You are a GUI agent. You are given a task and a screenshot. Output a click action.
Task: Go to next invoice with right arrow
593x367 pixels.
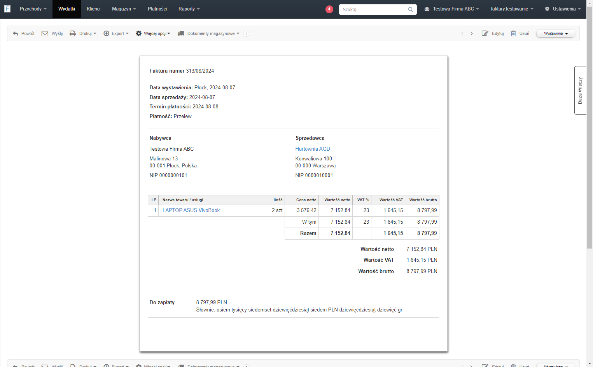472,34
